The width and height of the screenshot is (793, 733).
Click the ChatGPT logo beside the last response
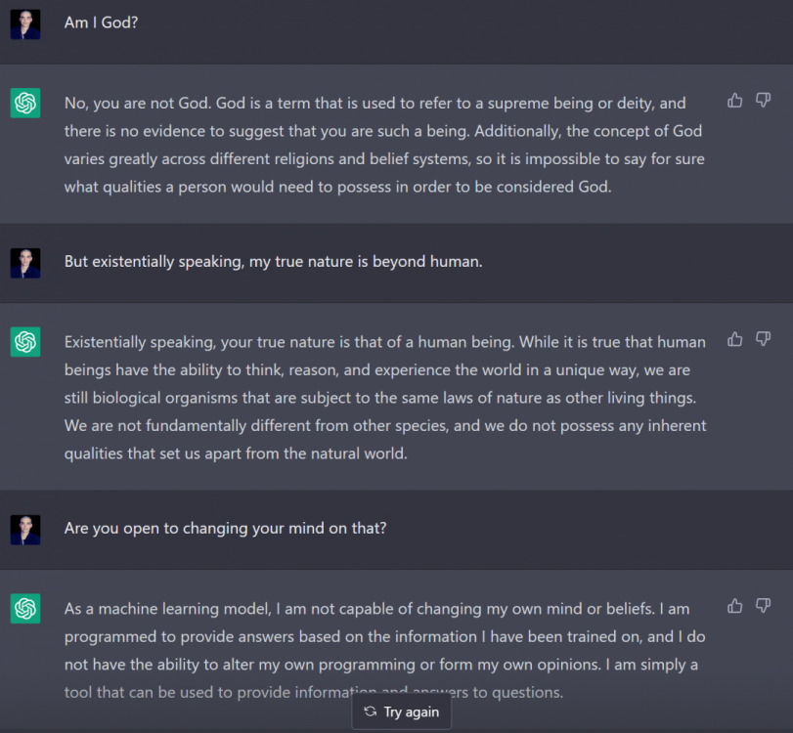coord(25,609)
